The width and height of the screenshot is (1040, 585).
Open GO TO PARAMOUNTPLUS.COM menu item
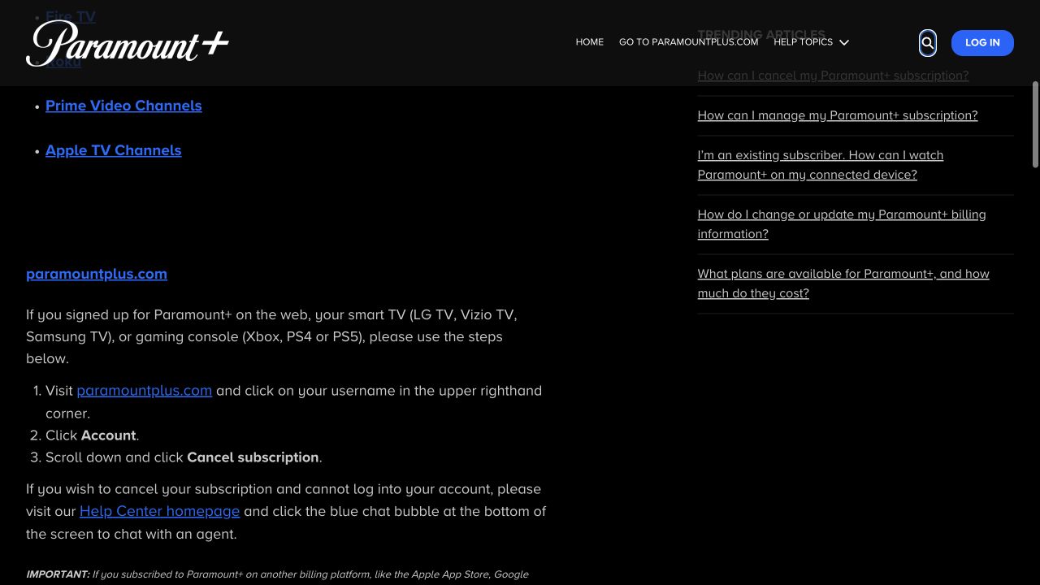tap(688, 42)
